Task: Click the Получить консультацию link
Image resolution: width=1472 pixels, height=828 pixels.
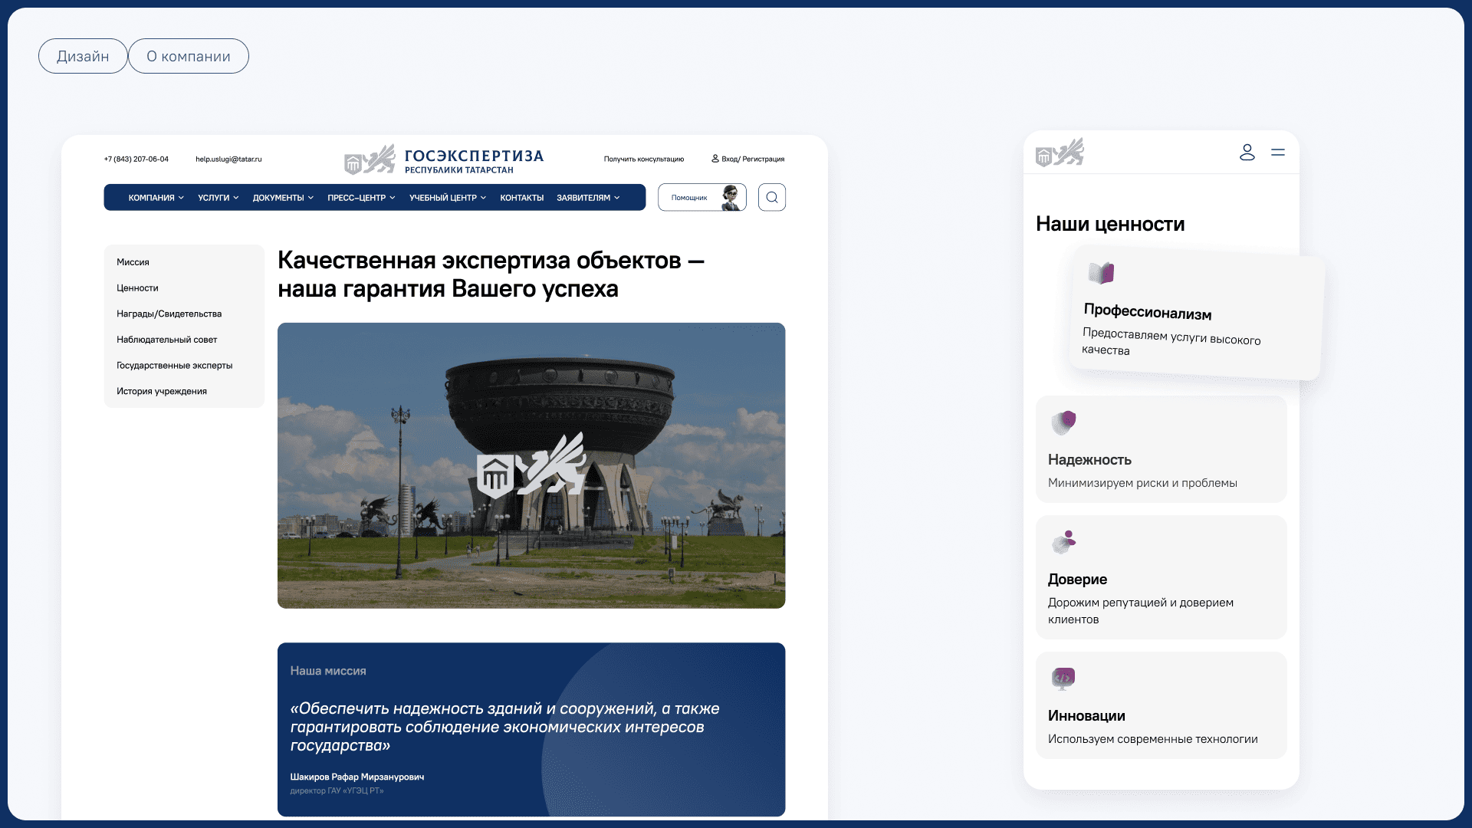Action: tap(644, 159)
